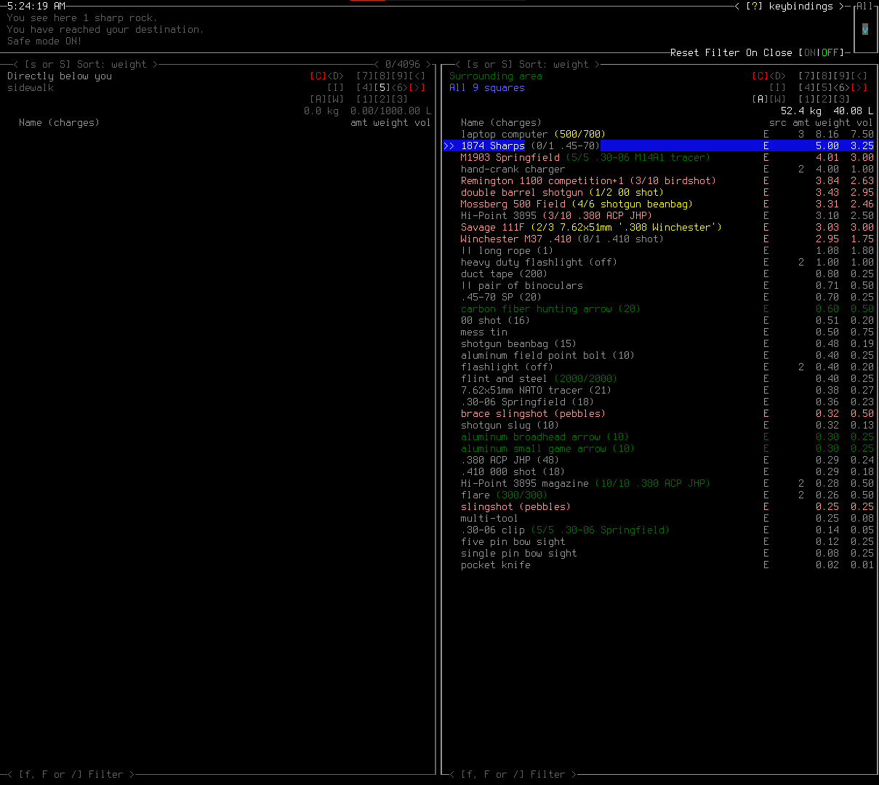Select the Winchester M37 .410 row
The width and height of the screenshot is (879, 785).
click(659, 239)
